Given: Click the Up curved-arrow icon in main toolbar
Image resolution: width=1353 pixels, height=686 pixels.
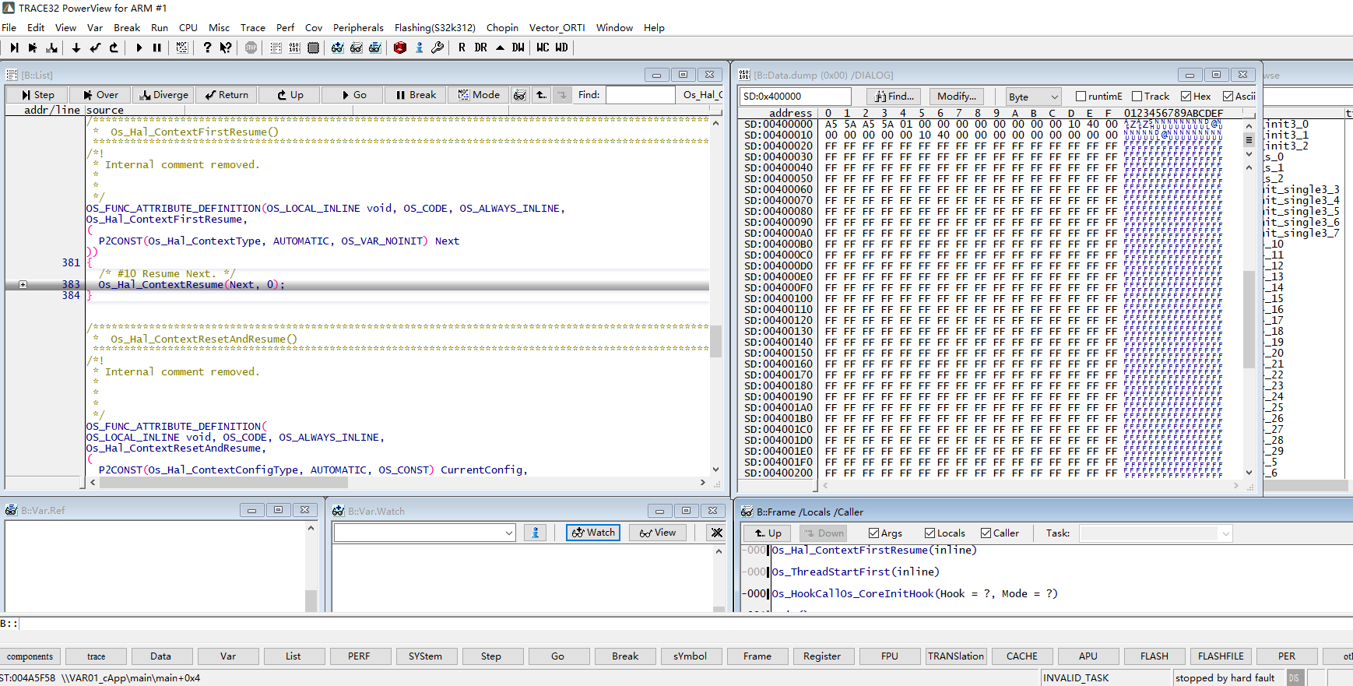Looking at the screenshot, I should point(114,47).
